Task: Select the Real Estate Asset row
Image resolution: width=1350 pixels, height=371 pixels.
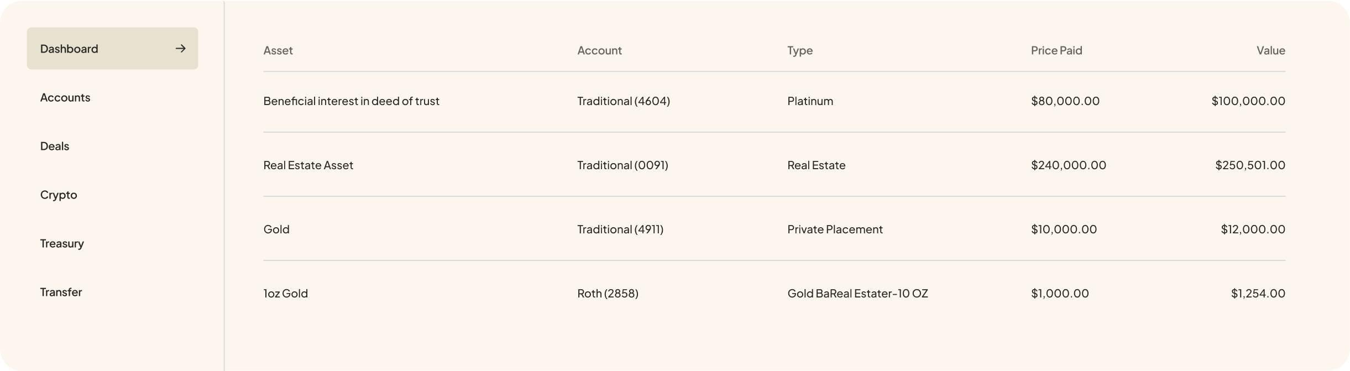Action: pos(308,165)
